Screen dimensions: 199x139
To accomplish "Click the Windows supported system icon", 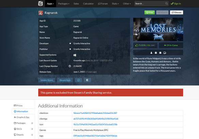I will pos(75,55).
